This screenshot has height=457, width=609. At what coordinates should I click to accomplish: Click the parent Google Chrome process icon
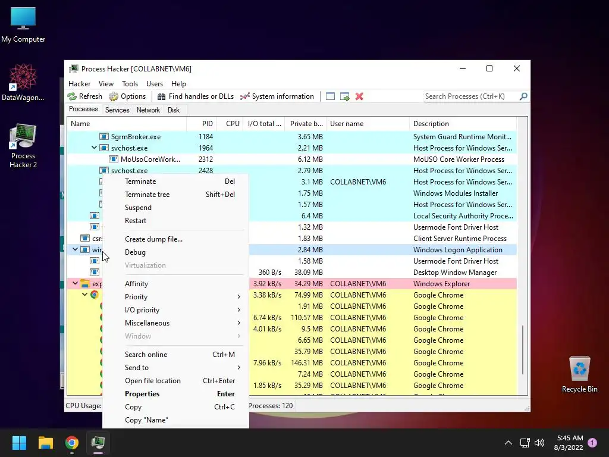(95, 295)
